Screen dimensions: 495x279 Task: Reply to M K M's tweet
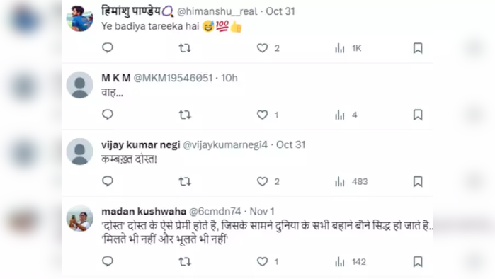pyautogui.click(x=108, y=115)
